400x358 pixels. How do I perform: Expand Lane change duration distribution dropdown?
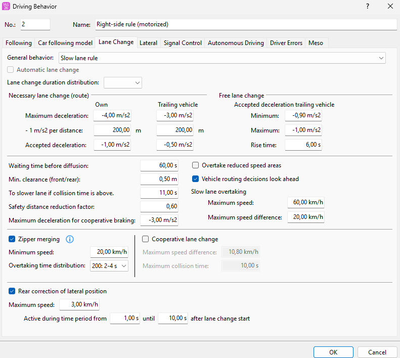point(123,82)
